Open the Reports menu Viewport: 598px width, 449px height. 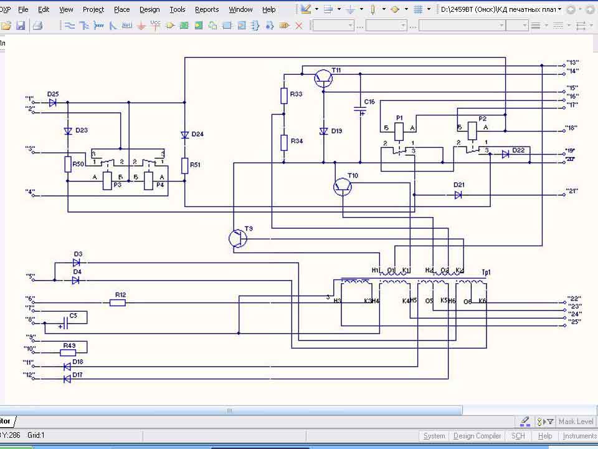[x=207, y=9]
